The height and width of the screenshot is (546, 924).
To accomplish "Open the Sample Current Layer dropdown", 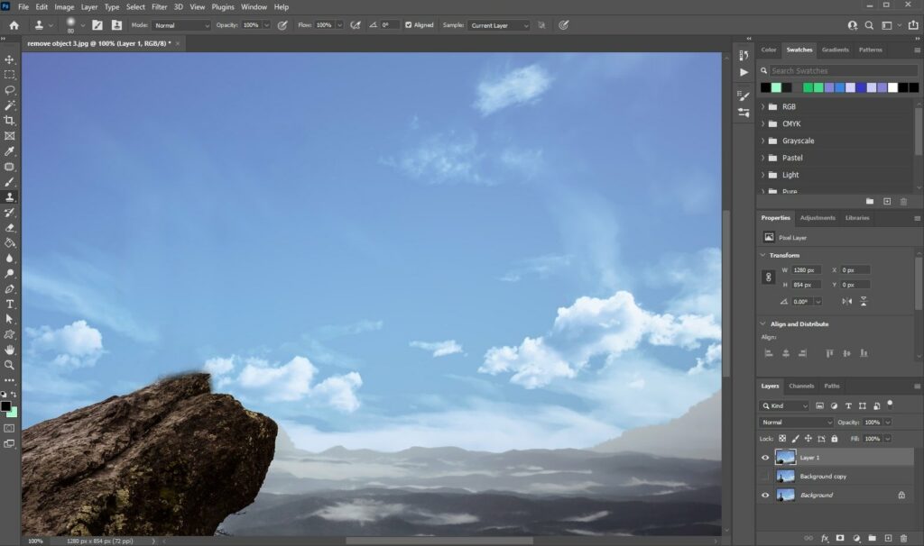I will [x=496, y=24].
